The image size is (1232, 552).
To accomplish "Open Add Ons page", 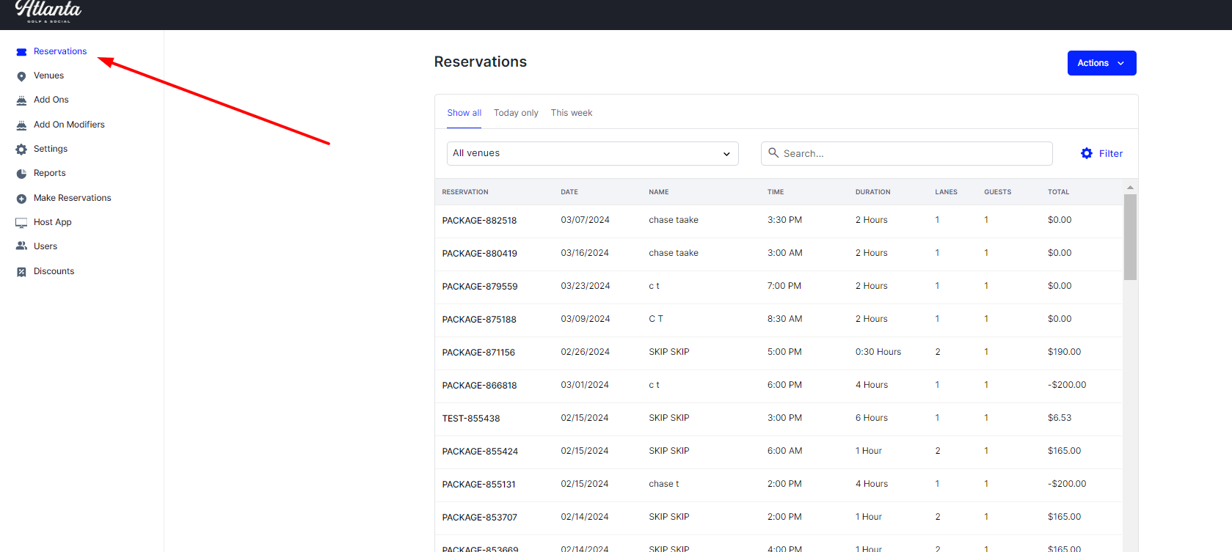I will point(51,100).
